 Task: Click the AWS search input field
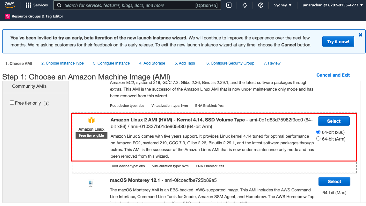pos(128,5)
